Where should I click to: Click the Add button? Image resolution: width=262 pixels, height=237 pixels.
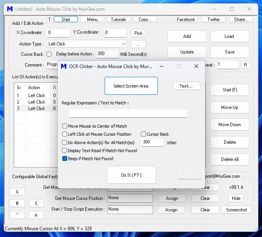[x=187, y=36]
